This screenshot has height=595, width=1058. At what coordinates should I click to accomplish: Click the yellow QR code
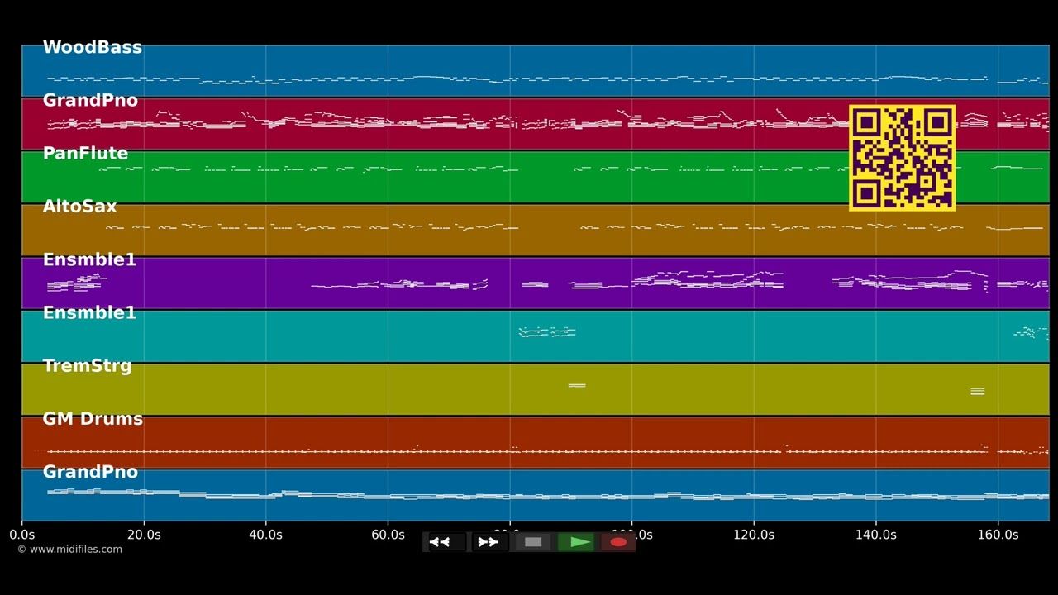[x=903, y=158]
